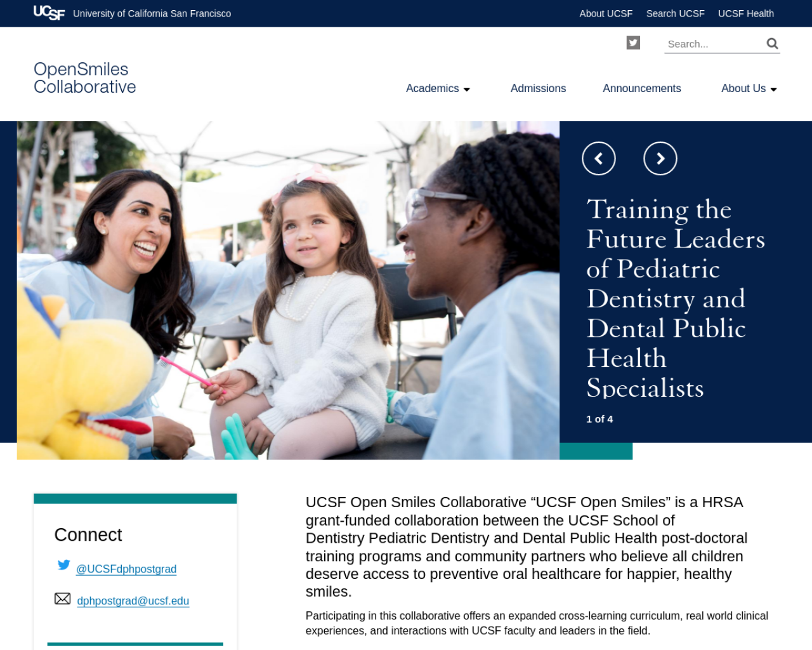The height and width of the screenshot is (650, 812).
Task: Follow the UCSF Health link
Action: [x=745, y=13]
